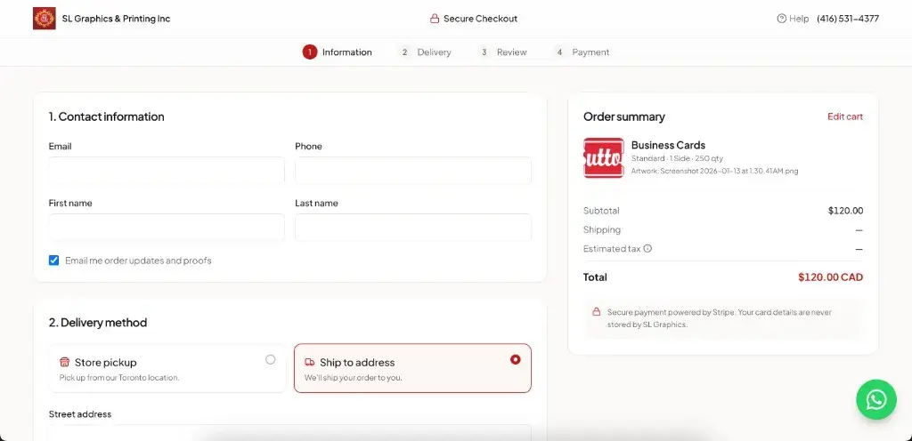Click the Business Cards artwork thumbnail
Image resolution: width=912 pixels, height=441 pixels.
tap(603, 158)
